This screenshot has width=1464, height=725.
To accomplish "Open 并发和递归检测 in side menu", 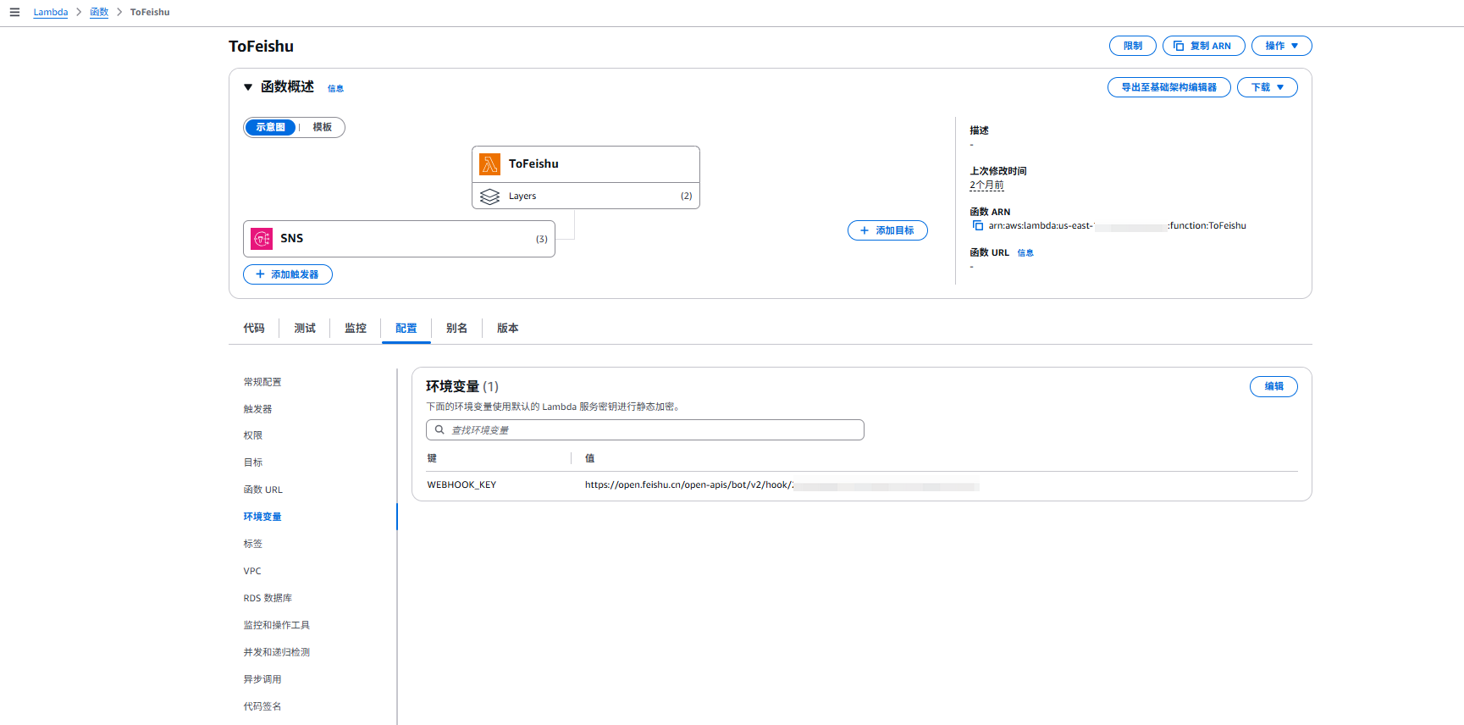I will click(277, 652).
